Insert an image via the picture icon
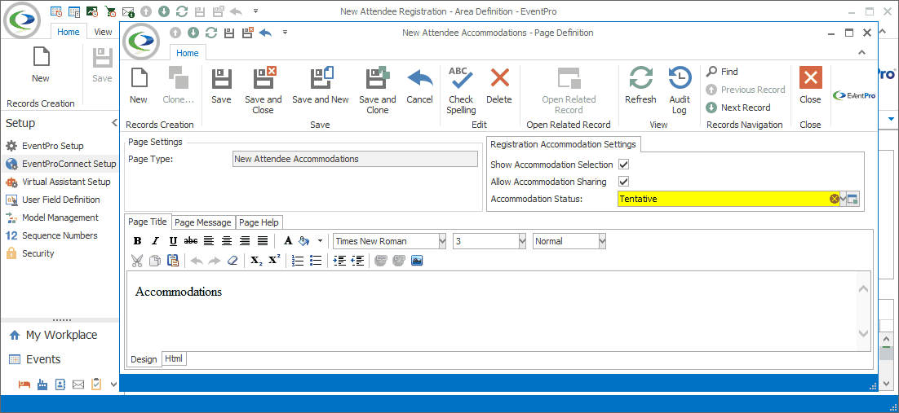899x413 pixels. tap(417, 261)
